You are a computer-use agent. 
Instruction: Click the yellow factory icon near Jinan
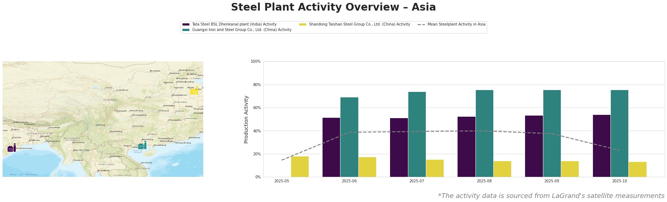pos(194,90)
